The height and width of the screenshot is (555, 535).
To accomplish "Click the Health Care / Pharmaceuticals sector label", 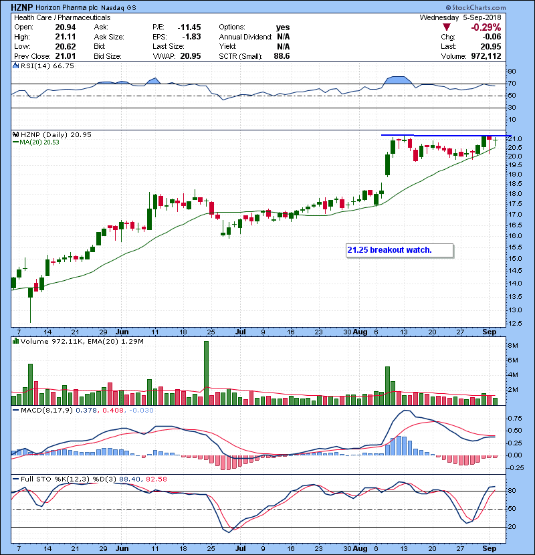I will (62, 17).
